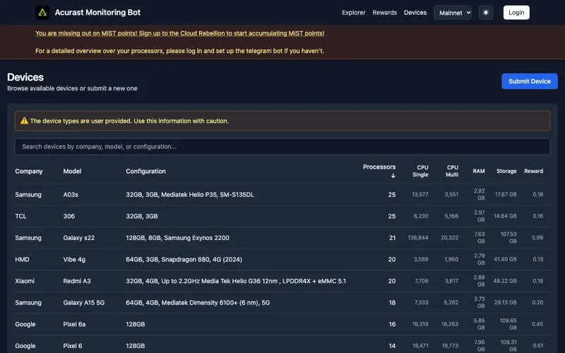Select the Galaxy s22 model cell
The image size is (565, 353).
pos(79,238)
